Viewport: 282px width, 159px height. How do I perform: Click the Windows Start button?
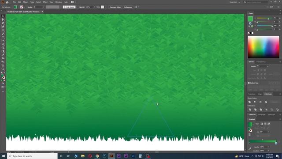point(4,156)
